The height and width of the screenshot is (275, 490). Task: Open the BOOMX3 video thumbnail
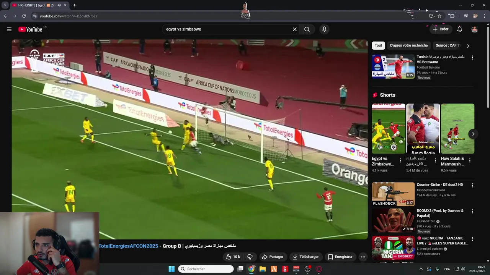(393, 220)
